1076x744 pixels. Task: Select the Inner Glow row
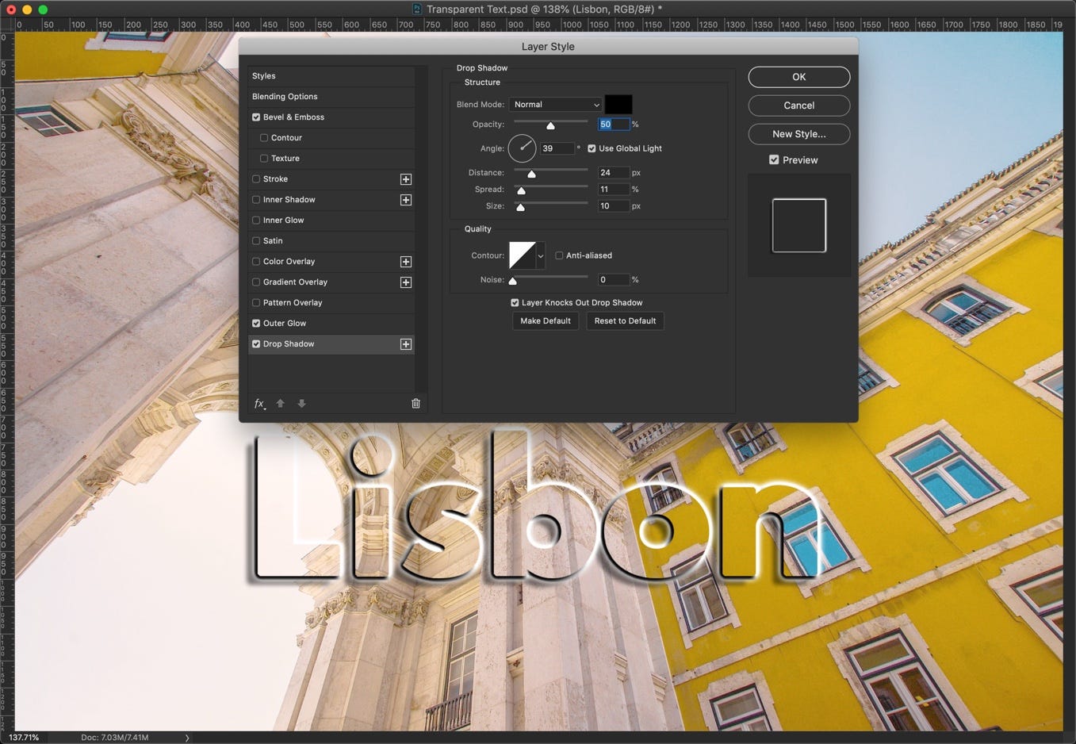(x=331, y=221)
